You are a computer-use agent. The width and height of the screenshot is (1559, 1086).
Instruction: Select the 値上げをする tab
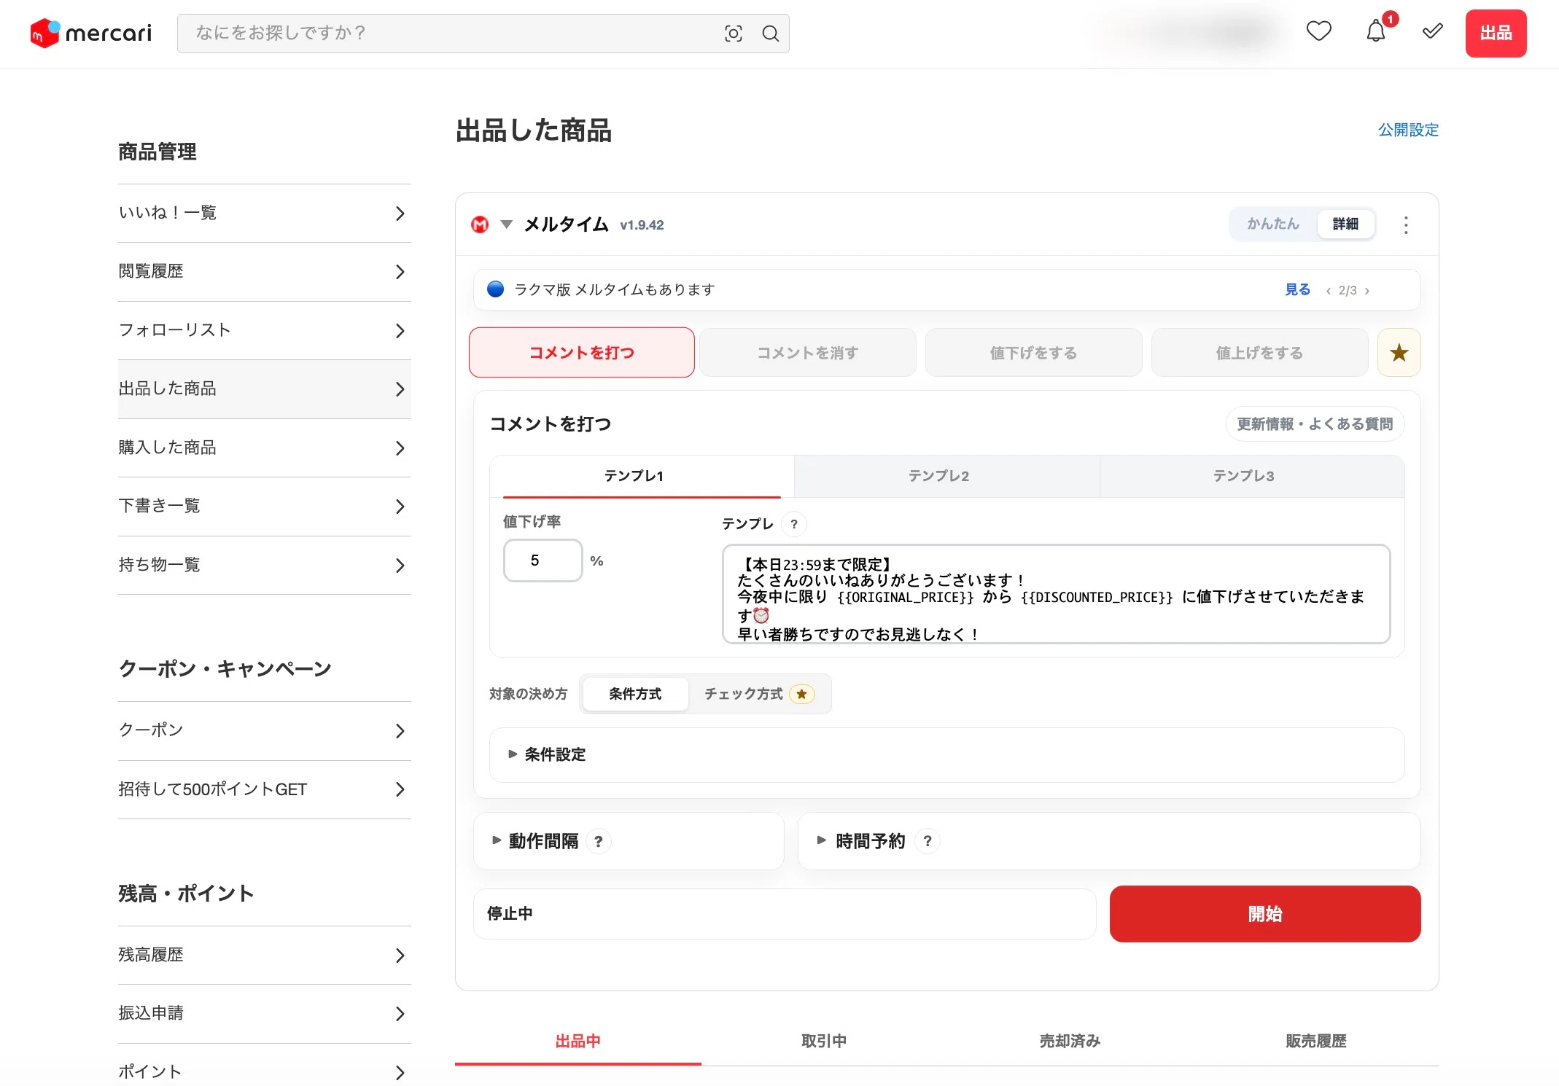1259,353
